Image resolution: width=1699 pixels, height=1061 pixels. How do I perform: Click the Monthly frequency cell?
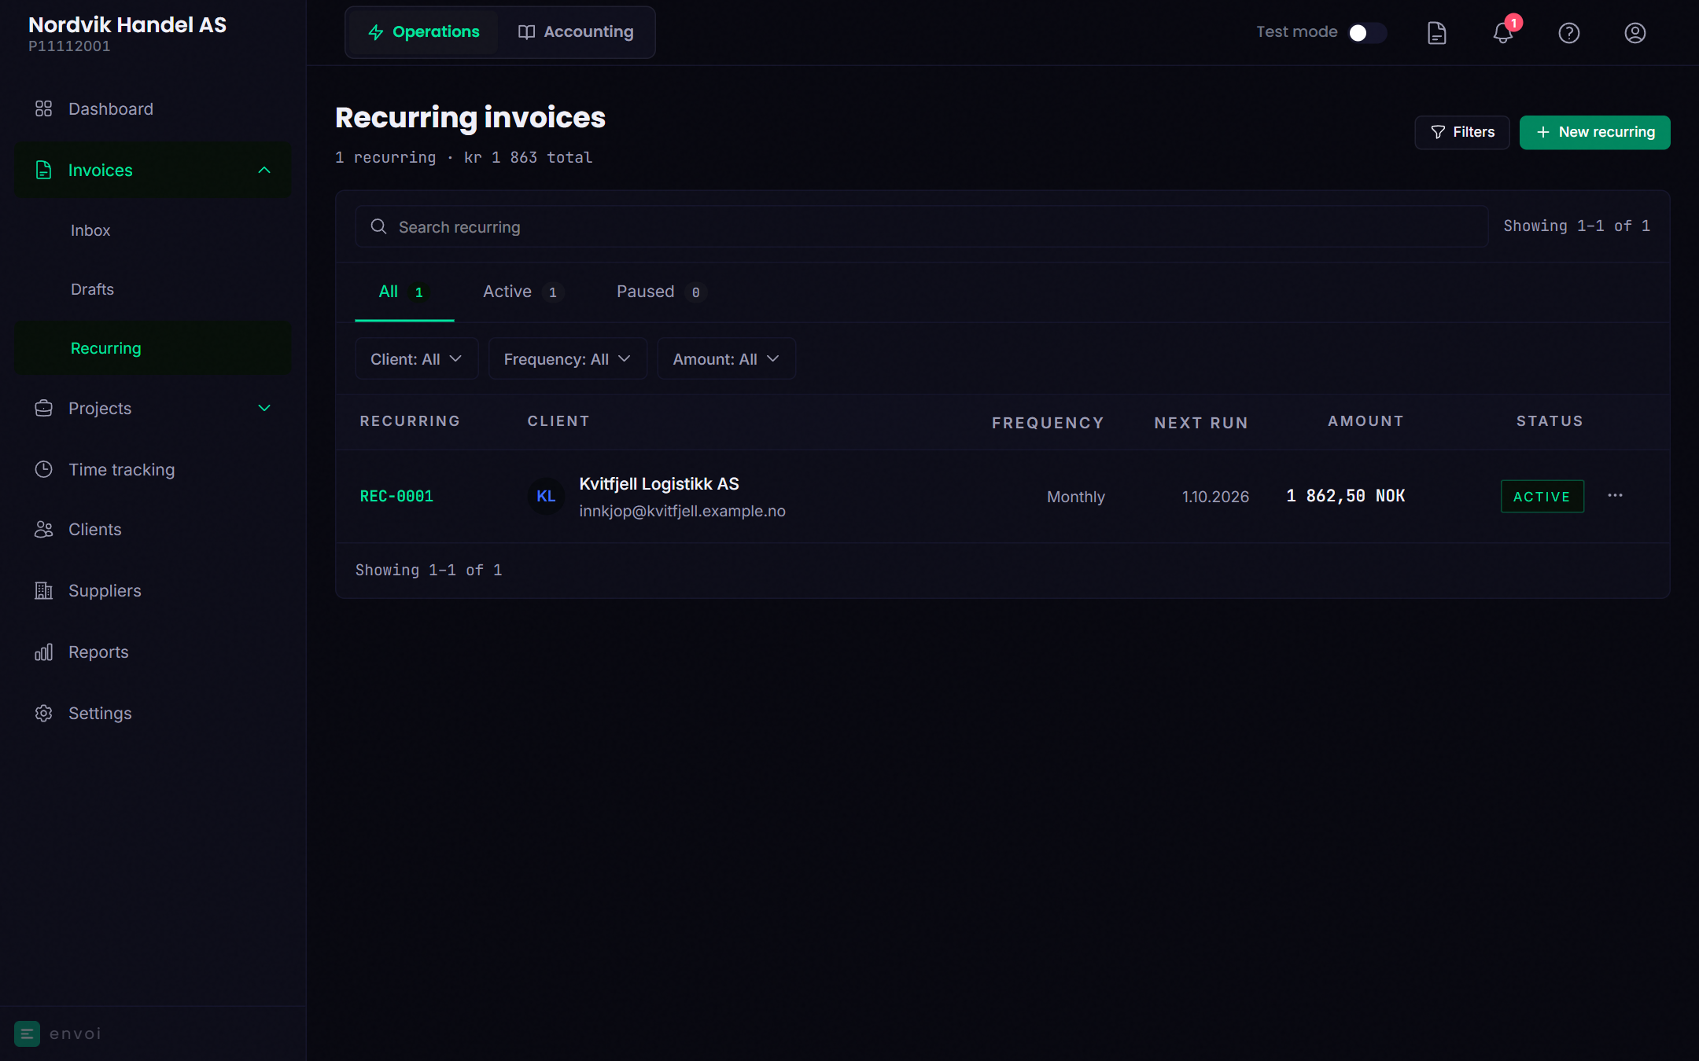[x=1075, y=497]
